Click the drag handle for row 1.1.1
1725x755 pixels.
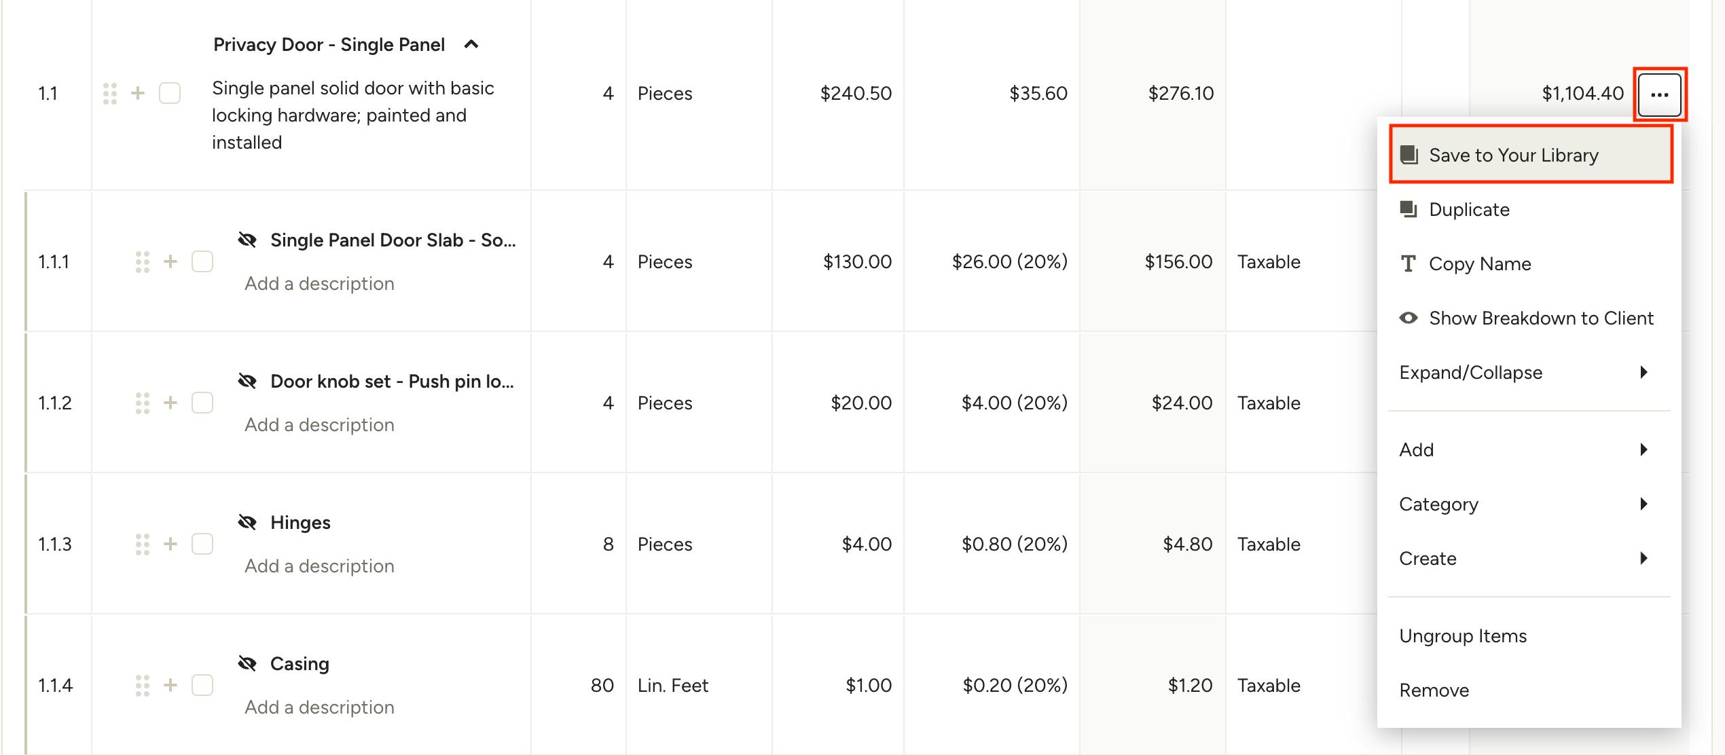coord(142,262)
